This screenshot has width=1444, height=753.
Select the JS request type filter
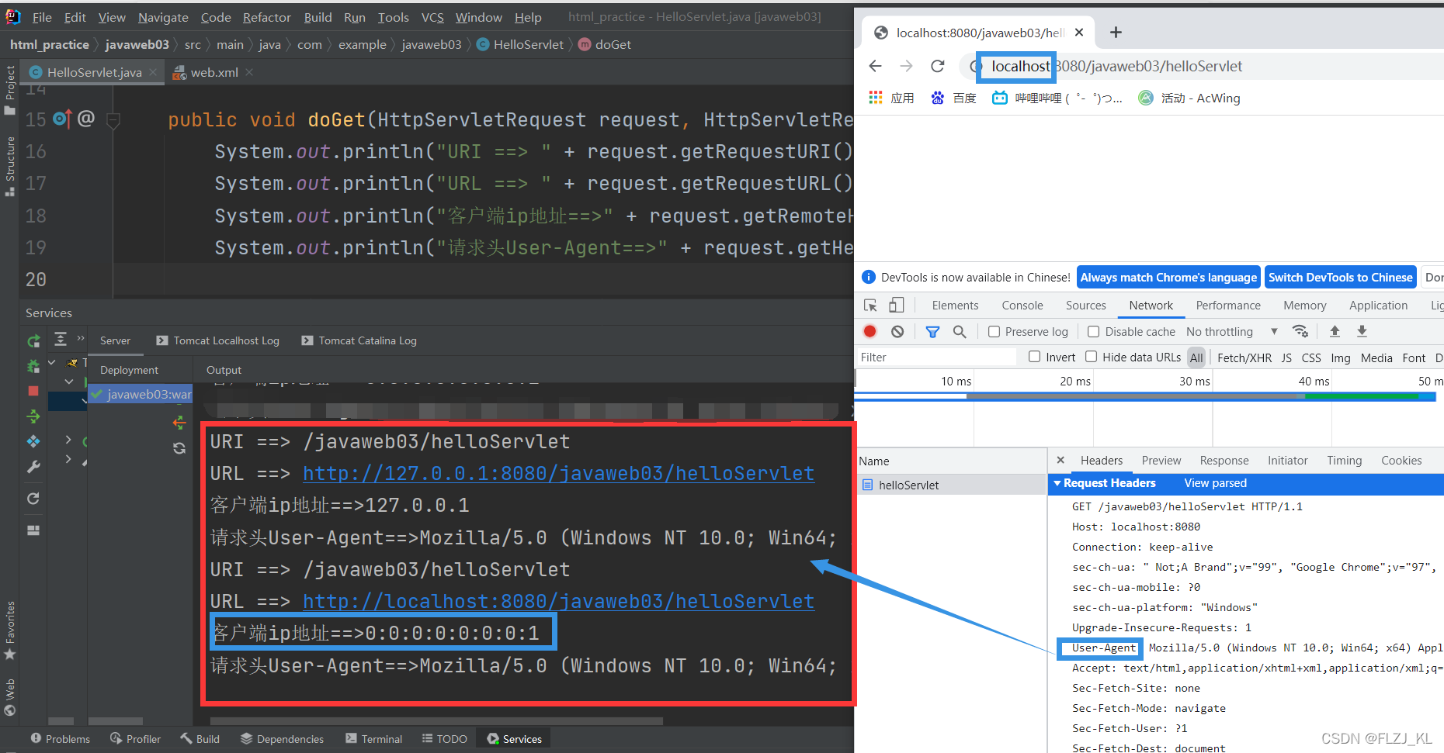[x=1286, y=358]
